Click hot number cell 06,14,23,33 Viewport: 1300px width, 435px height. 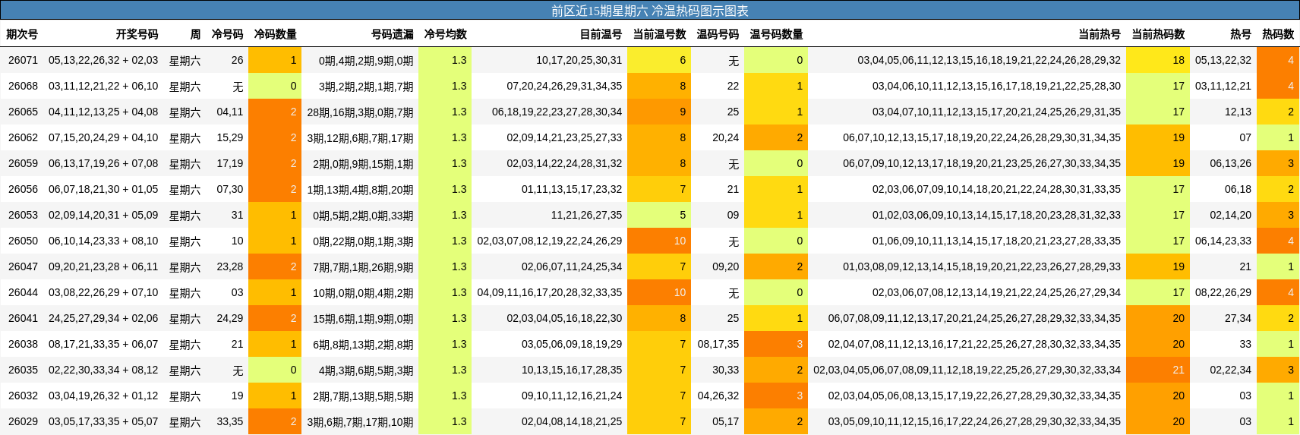tap(1223, 241)
